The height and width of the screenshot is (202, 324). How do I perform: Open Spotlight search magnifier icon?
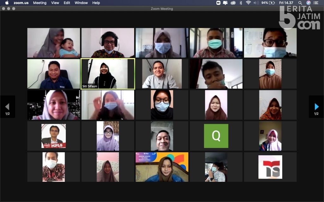[300, 3]
